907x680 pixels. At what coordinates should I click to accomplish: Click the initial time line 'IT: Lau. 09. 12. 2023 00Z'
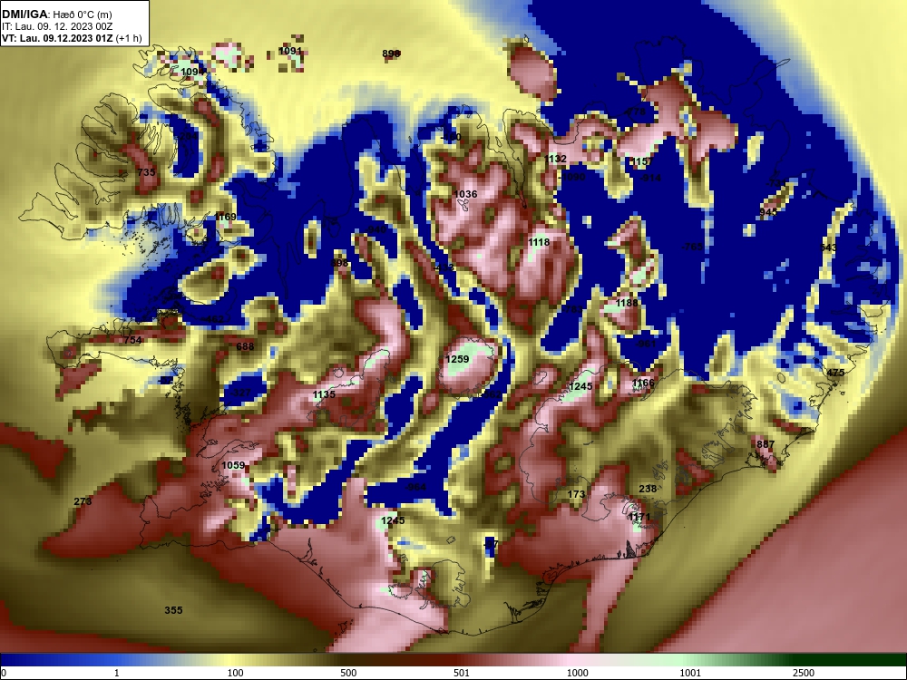click(56, 26)
